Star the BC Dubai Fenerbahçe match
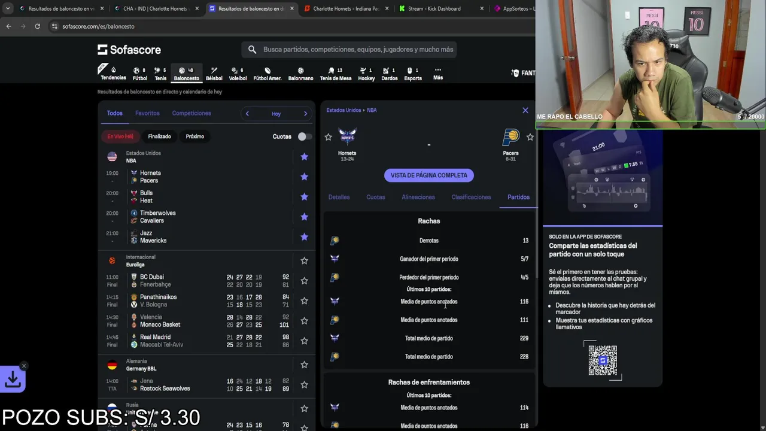 point(304,281)
